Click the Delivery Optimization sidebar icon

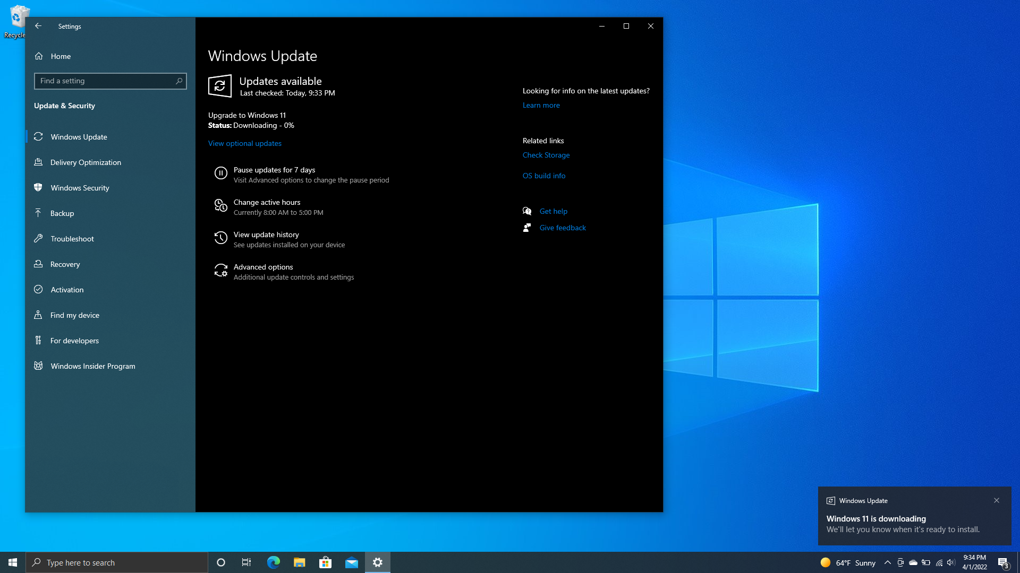38,162
